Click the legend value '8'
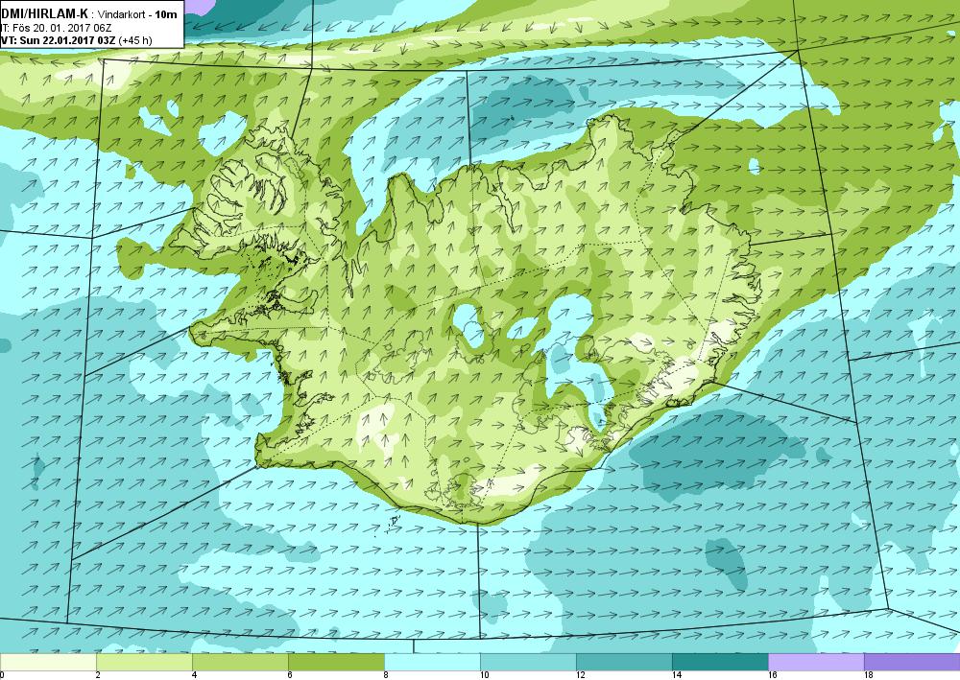This screenshot has height=680, width=960. click(386, 675)
